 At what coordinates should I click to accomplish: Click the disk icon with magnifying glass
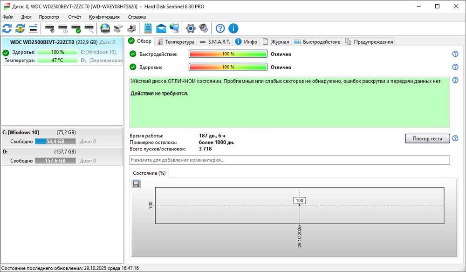pyautogui.click(x=89, y=29)
